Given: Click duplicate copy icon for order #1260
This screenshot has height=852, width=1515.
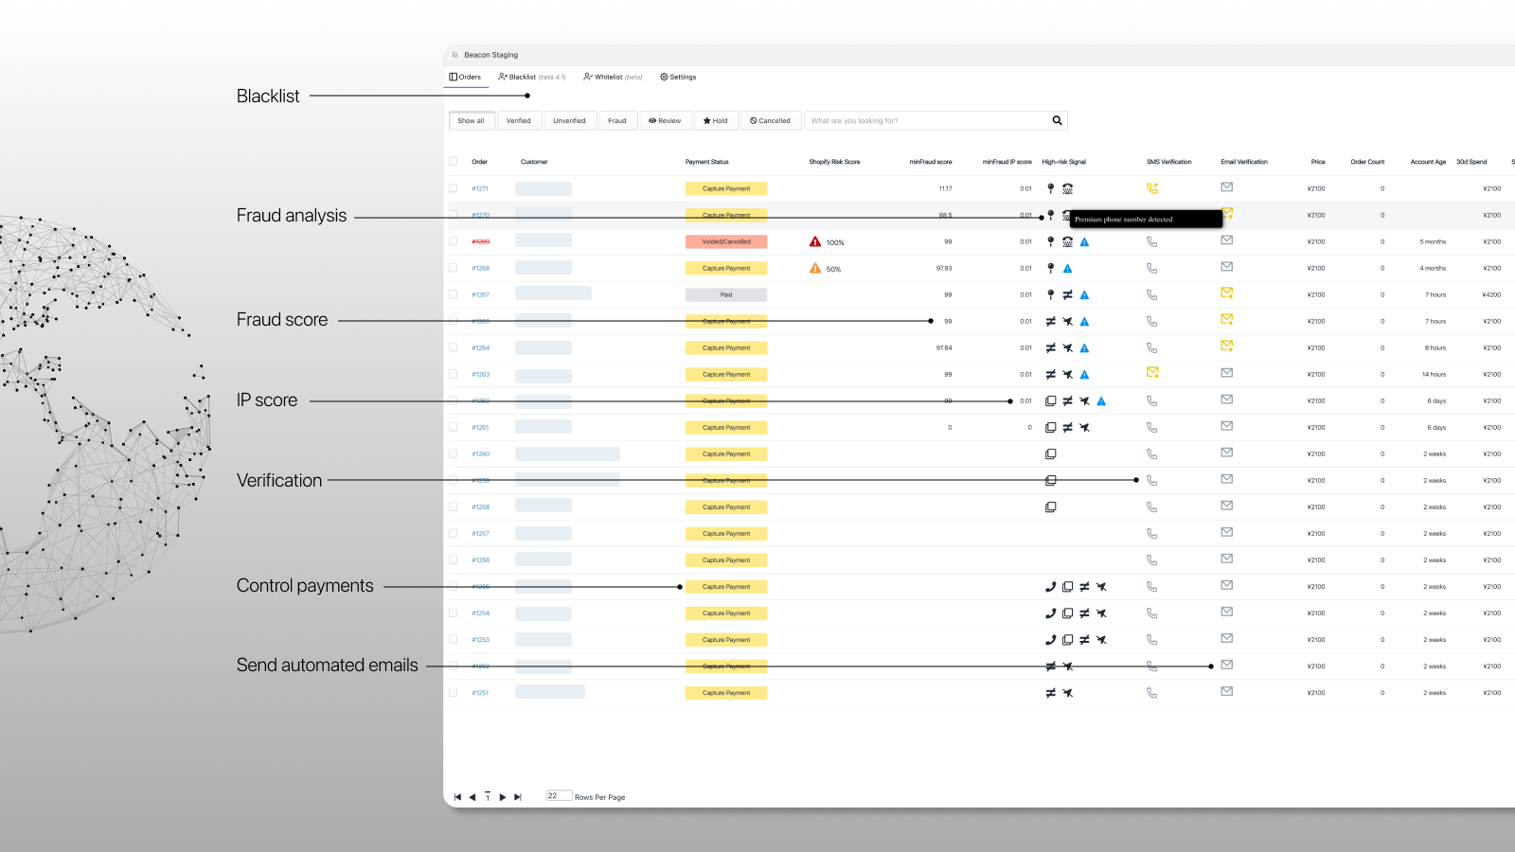Looking at the screenshot, I should (1050, 453).
